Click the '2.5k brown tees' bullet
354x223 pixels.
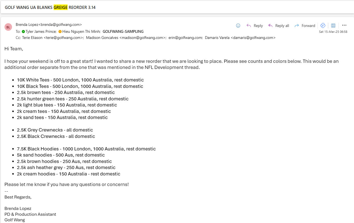point(66,92)
